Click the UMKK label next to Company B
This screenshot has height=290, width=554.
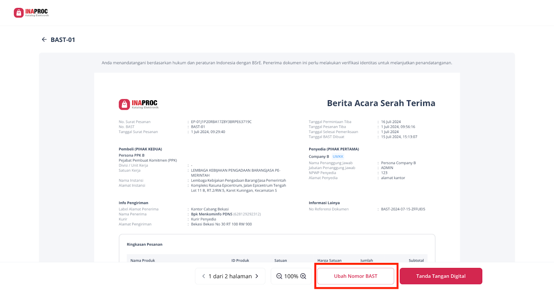point(338,157)
